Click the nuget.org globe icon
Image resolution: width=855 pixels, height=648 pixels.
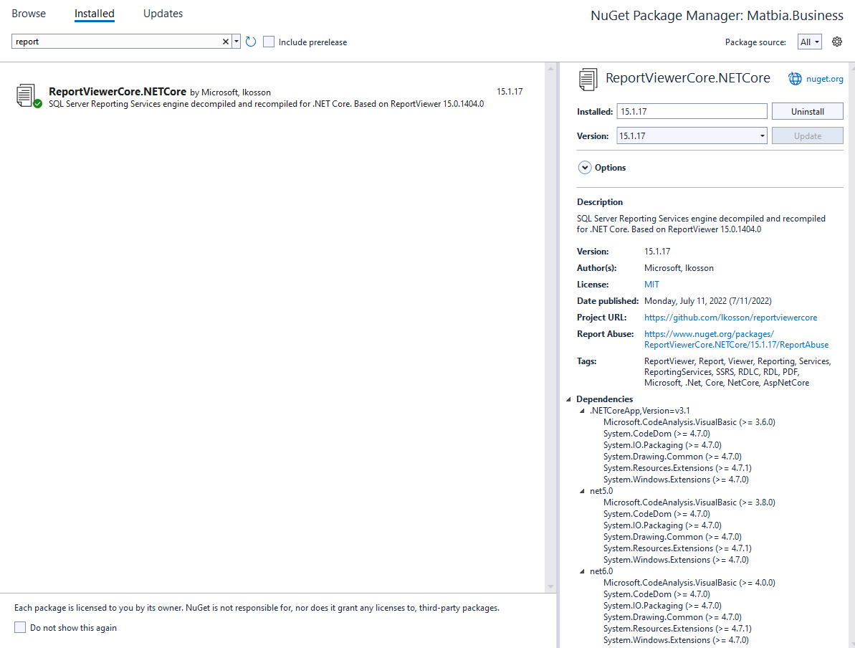(x=795, y=79)
